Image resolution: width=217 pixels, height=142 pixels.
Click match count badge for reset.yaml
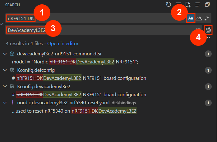[208, 103]
